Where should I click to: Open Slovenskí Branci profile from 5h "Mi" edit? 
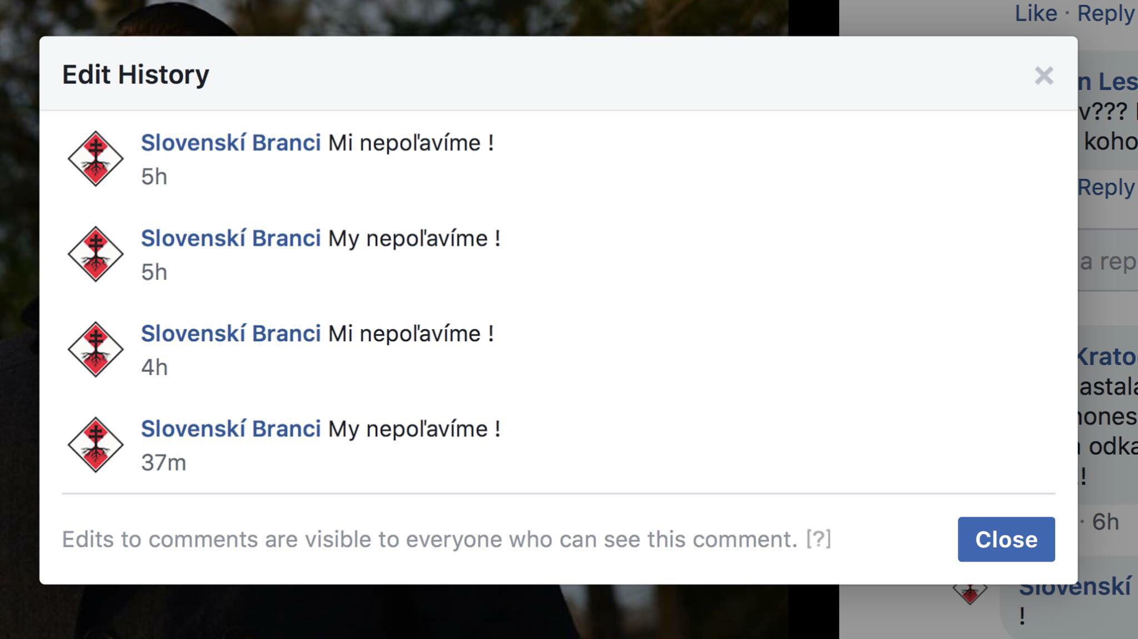point(231,143)
